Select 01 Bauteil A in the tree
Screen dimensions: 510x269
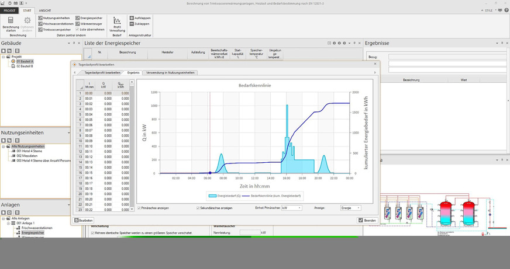(x=25, y=61)
